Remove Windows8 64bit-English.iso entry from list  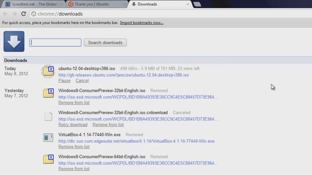[74, 169]
